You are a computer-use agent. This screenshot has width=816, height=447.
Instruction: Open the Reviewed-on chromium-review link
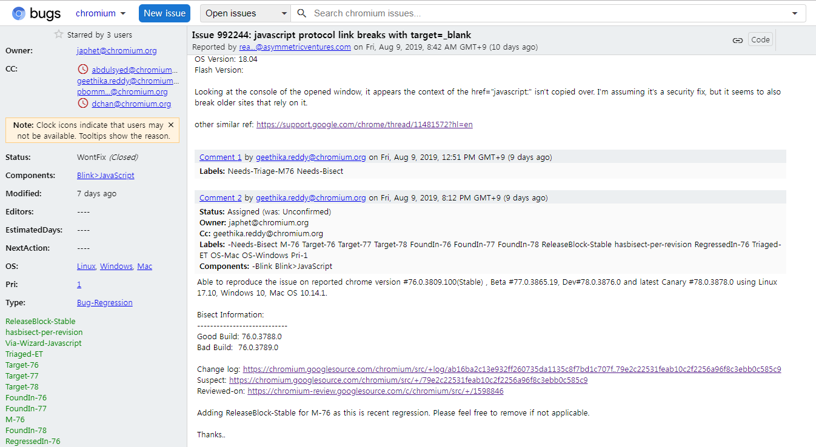click(376, 391)
